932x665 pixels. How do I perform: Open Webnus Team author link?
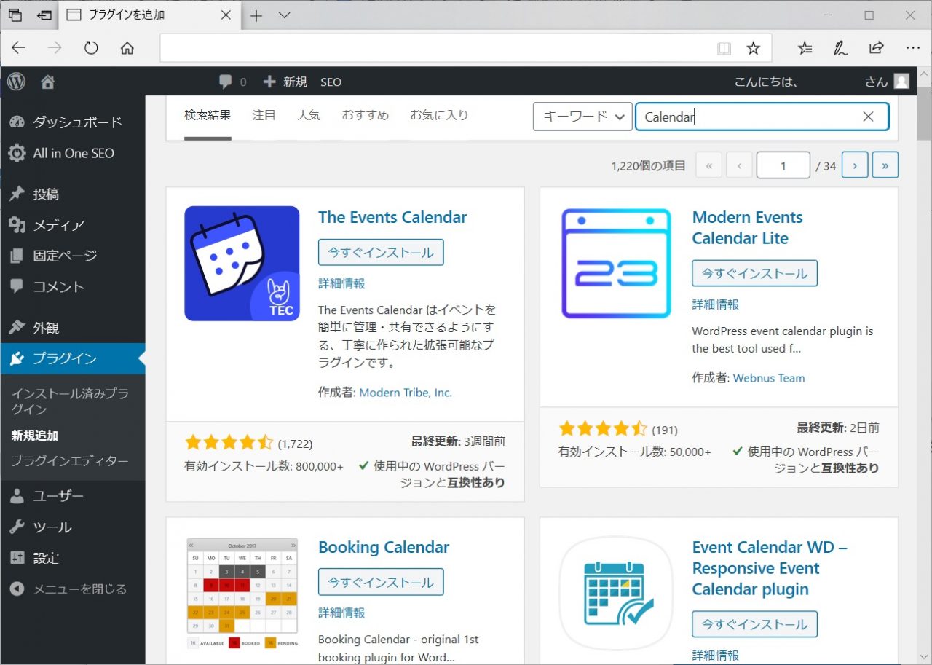(x=769, y=378)
